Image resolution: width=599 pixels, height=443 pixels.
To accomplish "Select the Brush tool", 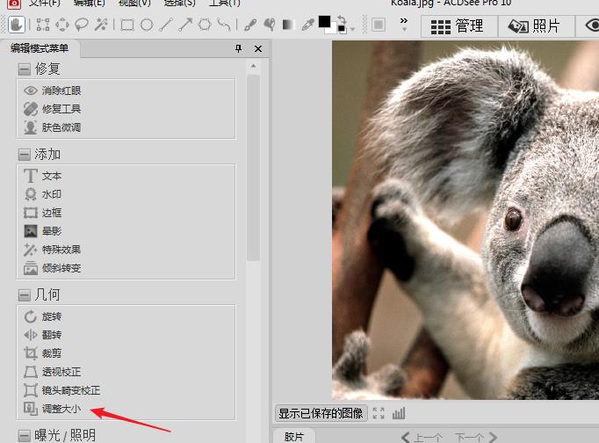I will pos(250,25).
